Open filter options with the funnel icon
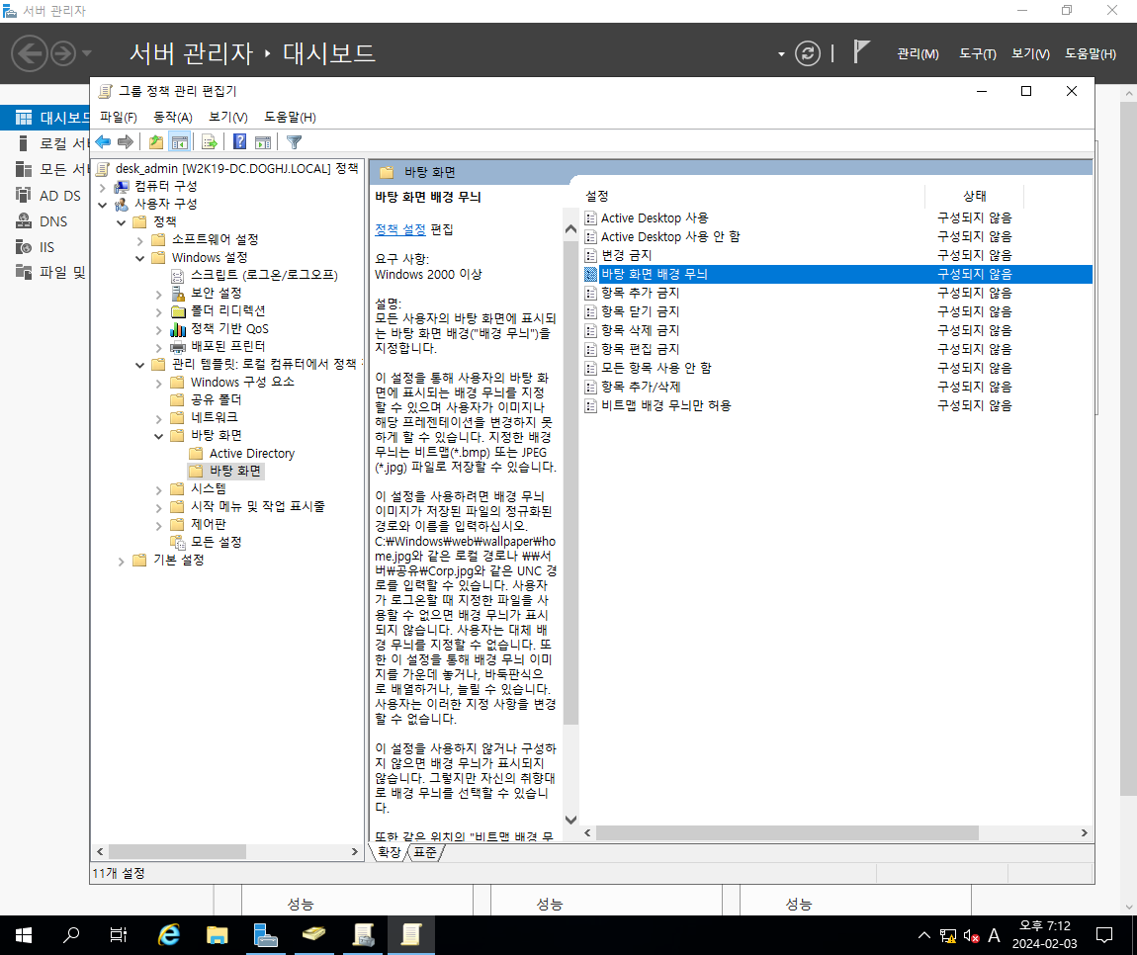Viewport: 1137px width, 955px height. 294,142
